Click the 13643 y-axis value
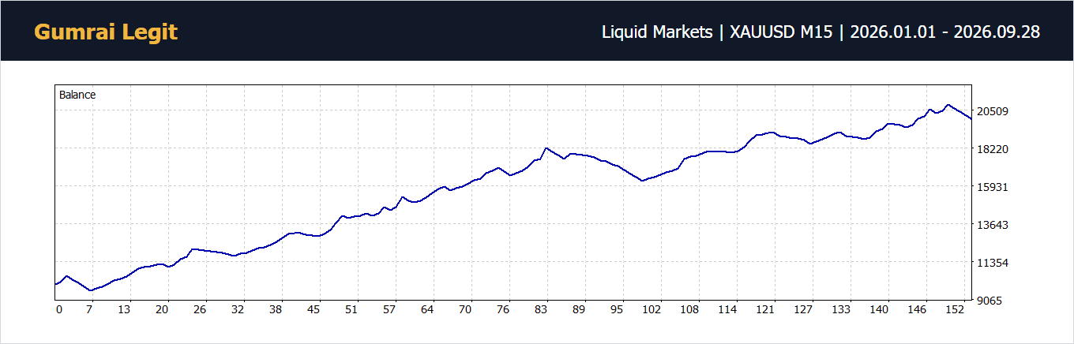 coord(993,225)
